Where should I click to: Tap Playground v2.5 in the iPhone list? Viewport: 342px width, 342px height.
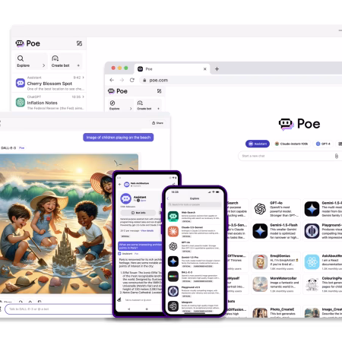(x=194, y=291)
